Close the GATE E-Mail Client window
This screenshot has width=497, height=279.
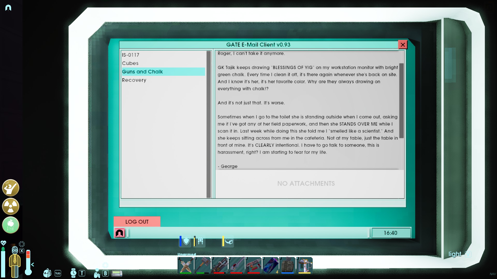point(403,45)
